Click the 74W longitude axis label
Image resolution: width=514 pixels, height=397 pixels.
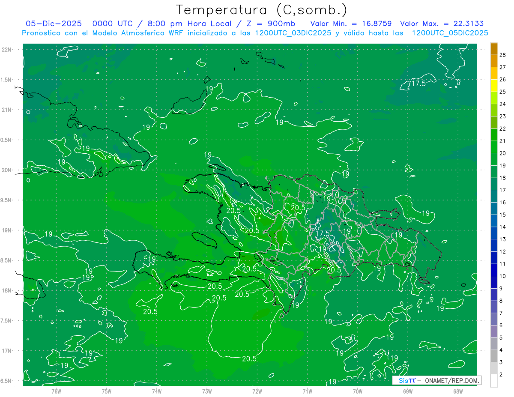(156, 391)
